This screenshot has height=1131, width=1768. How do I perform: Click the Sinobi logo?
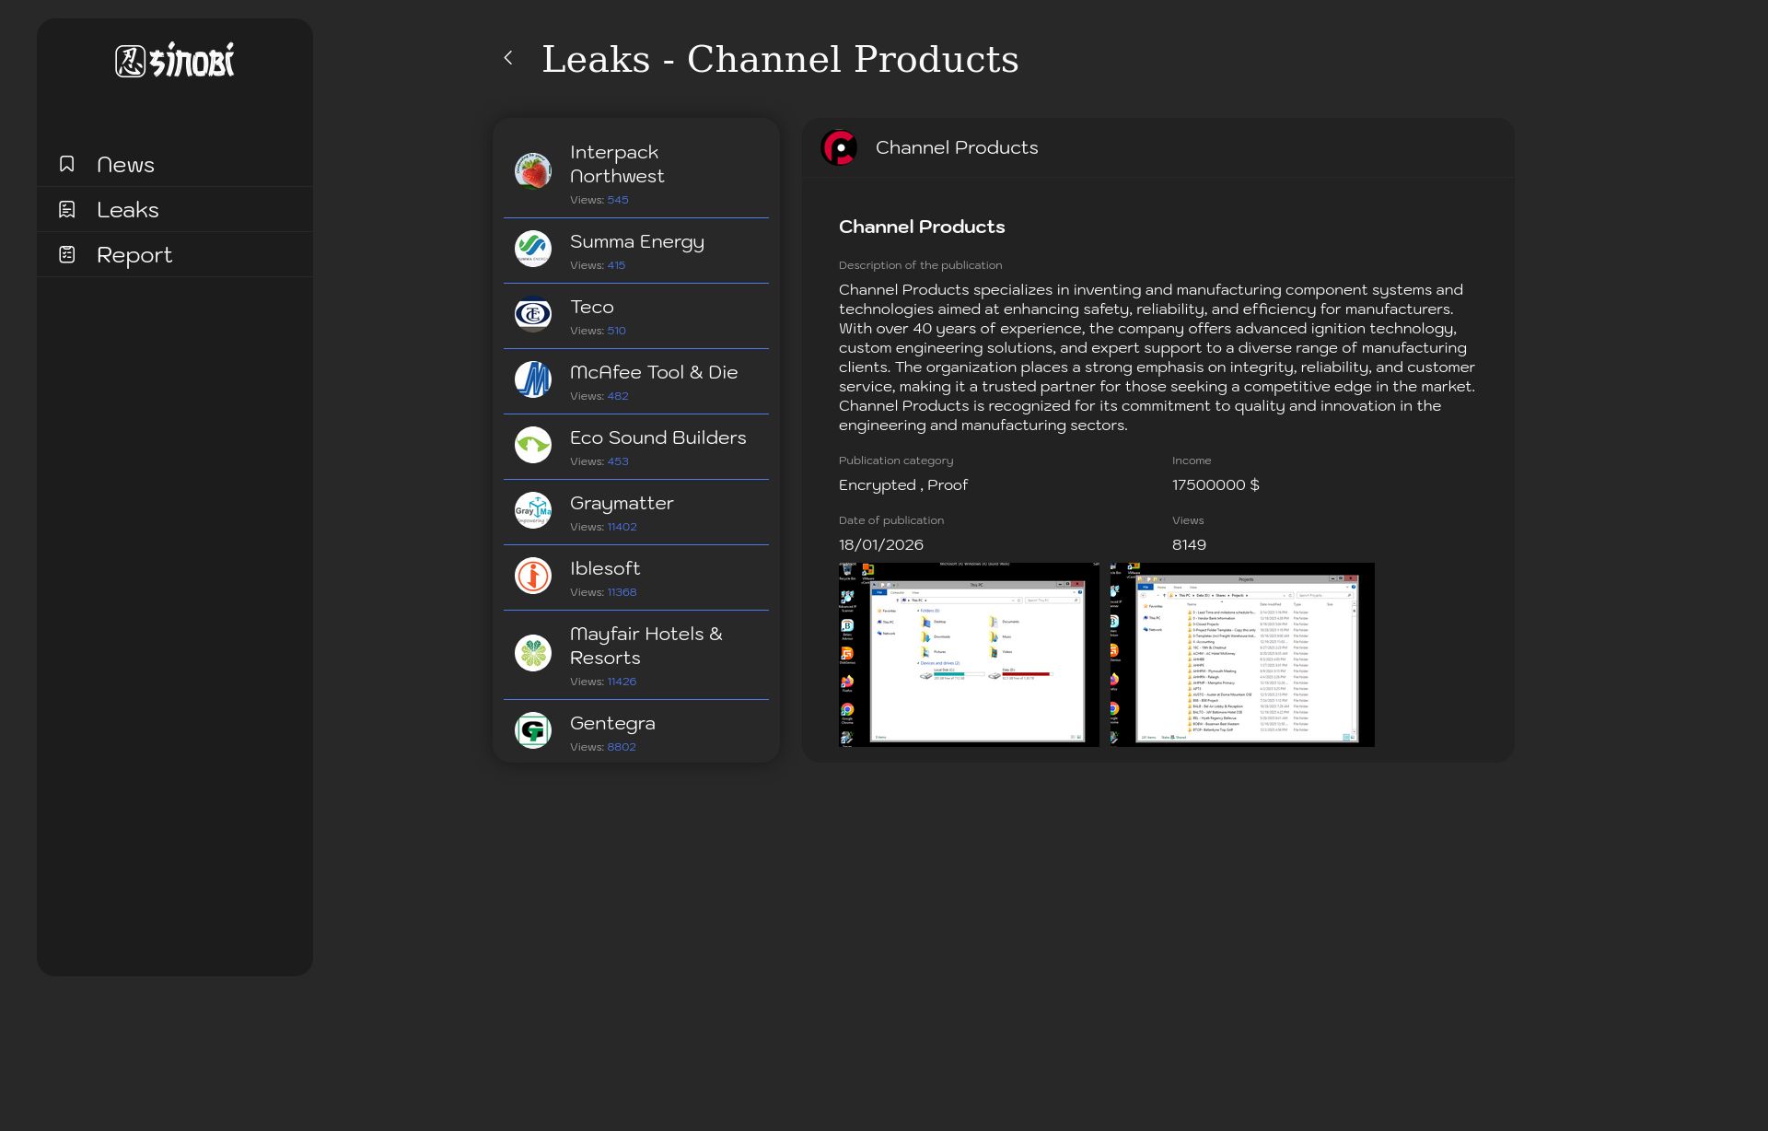pyautogui.click(x=175, y=61)
